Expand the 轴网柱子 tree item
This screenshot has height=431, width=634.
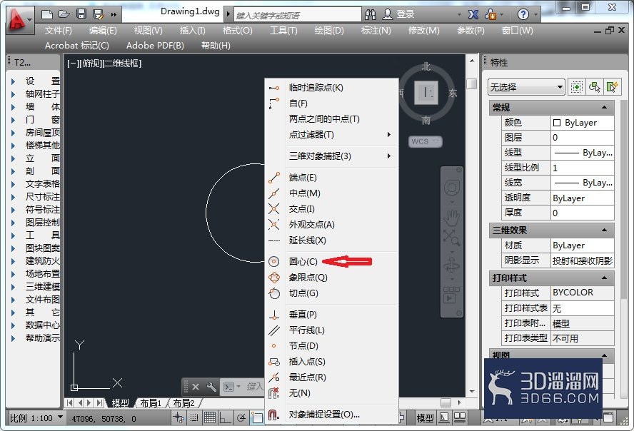(13, 94)
